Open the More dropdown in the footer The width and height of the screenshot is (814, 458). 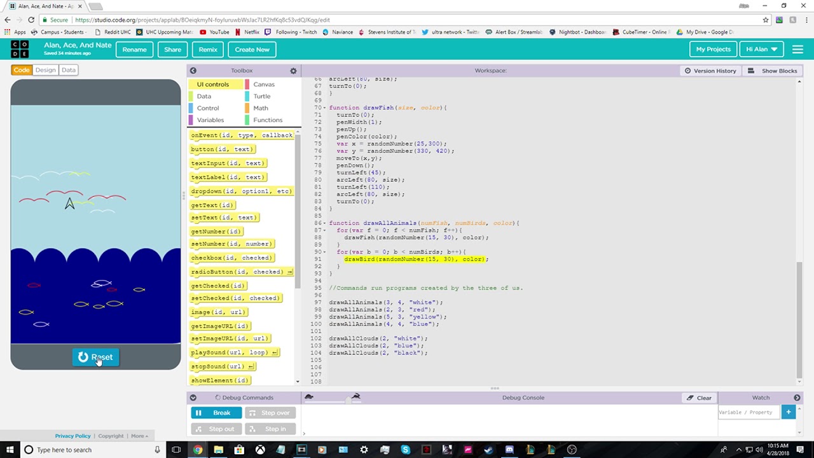(139, 436)
